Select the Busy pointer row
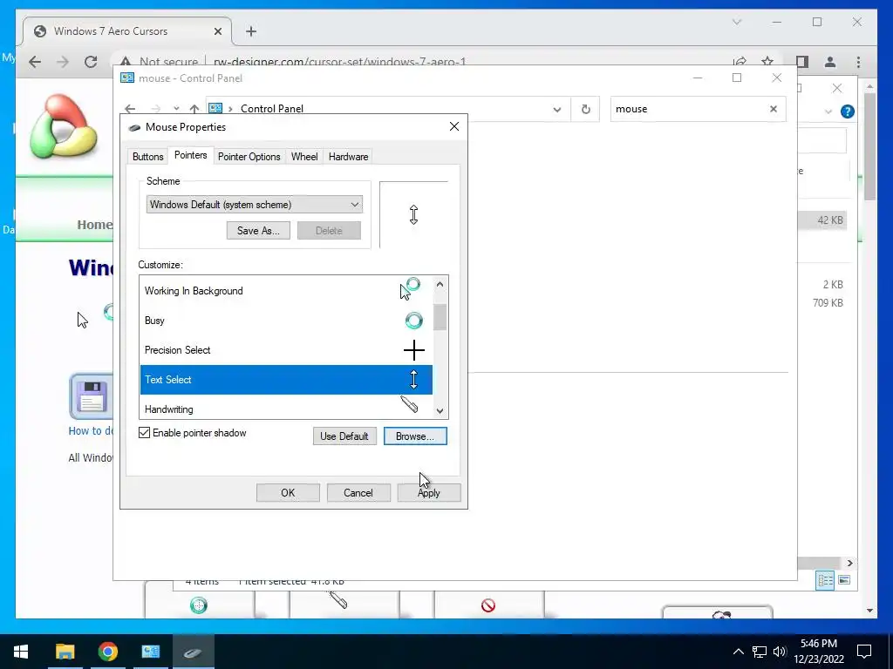 (x=286, y=321)
